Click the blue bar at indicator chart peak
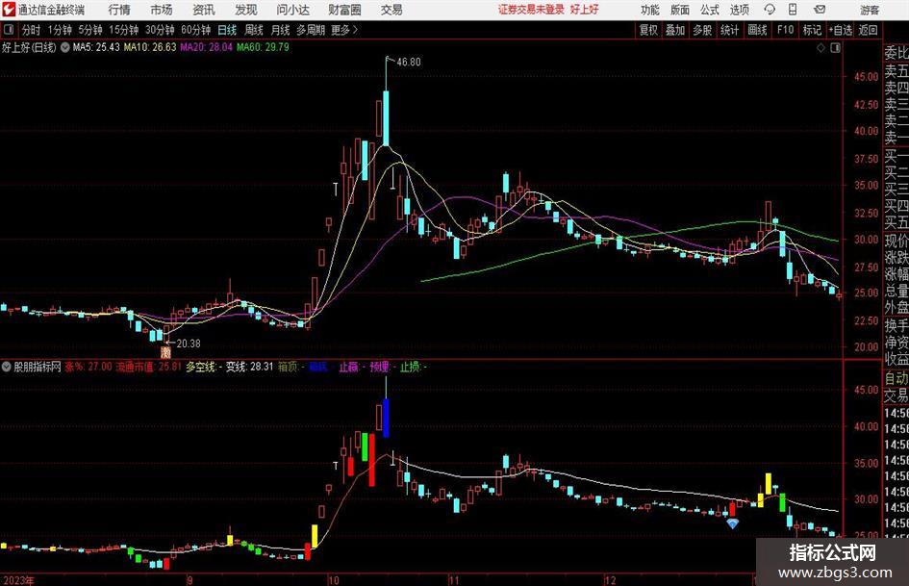The width and height of the screenshot is (909, 586). 386,418
